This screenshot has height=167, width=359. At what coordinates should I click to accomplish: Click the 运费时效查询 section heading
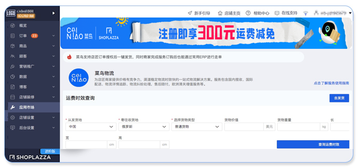pos(80,98)
